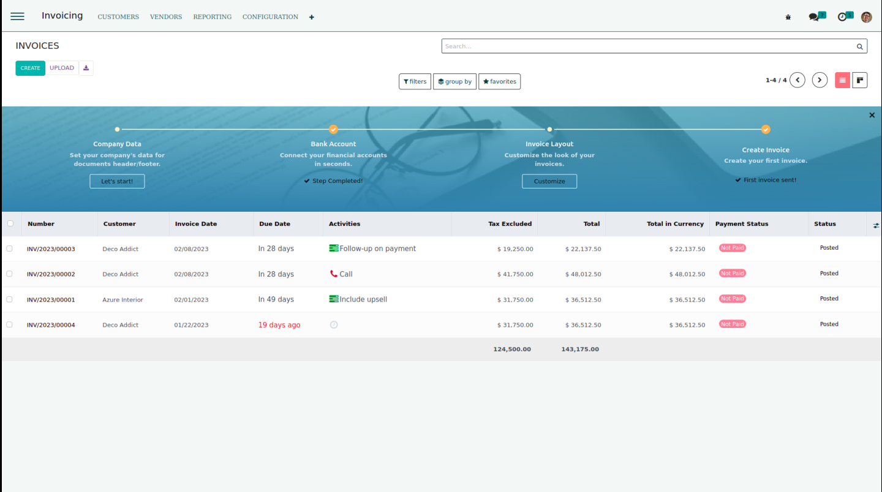Image resolution: width=882 pixels, height=492 pixels.
Task: Open the Reporting menu
Action: 212,17
